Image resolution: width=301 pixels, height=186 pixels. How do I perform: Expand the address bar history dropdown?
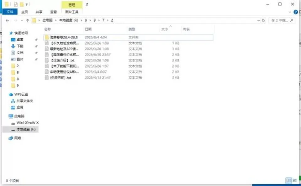pyautogui.click(x=258, y=20)
